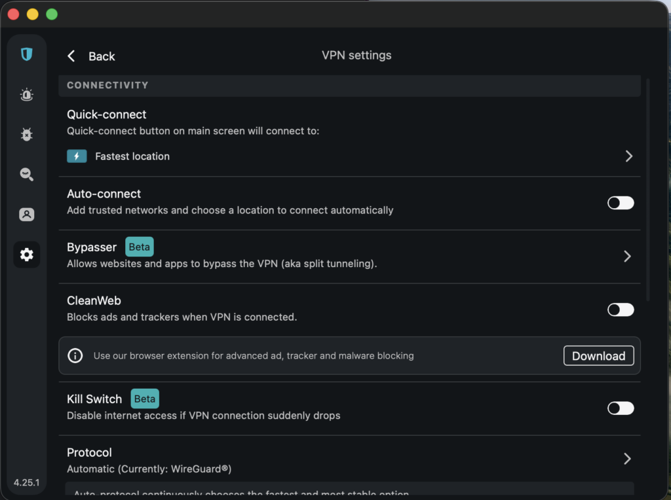
Task: Enable the Kill Switch
Action: pos(620,408)
